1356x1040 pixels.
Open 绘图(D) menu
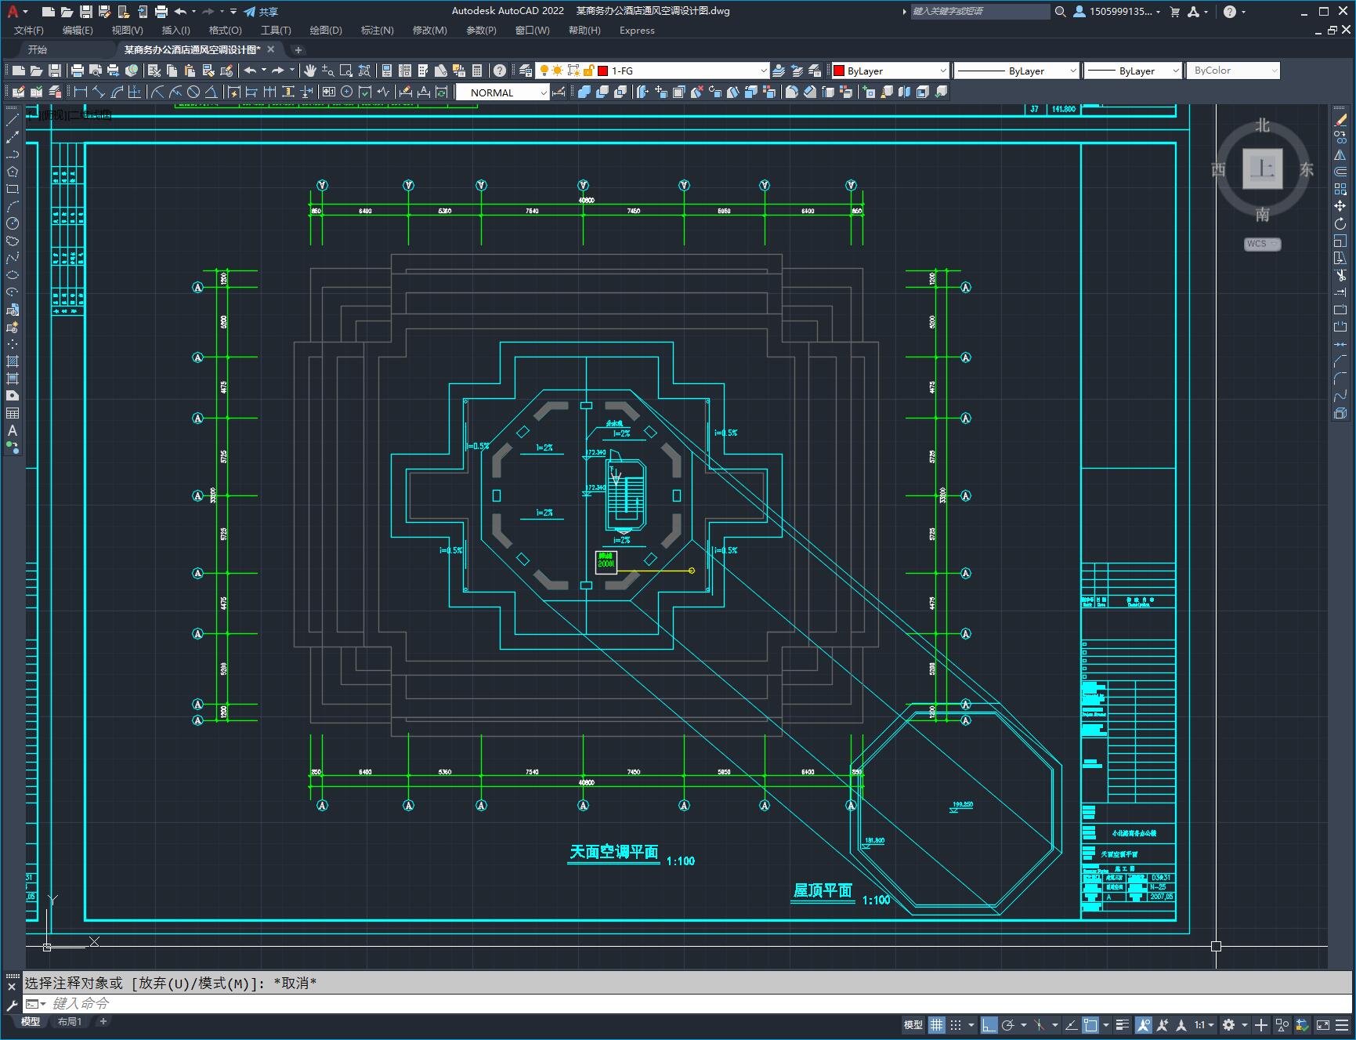point(326,31)
